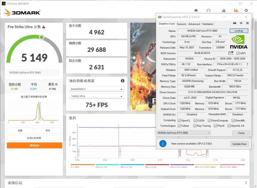Toggle the DirectCompute checkbox
Image resolution: width=257 pixels, height=188 pixels.
[209, 120]
